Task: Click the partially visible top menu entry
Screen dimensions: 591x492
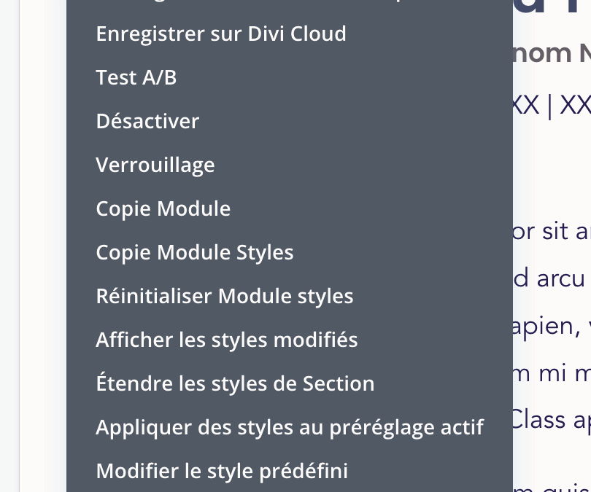Action: tap(219, 4)
